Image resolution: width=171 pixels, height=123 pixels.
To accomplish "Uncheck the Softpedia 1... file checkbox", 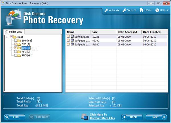I will click(68, 40).
